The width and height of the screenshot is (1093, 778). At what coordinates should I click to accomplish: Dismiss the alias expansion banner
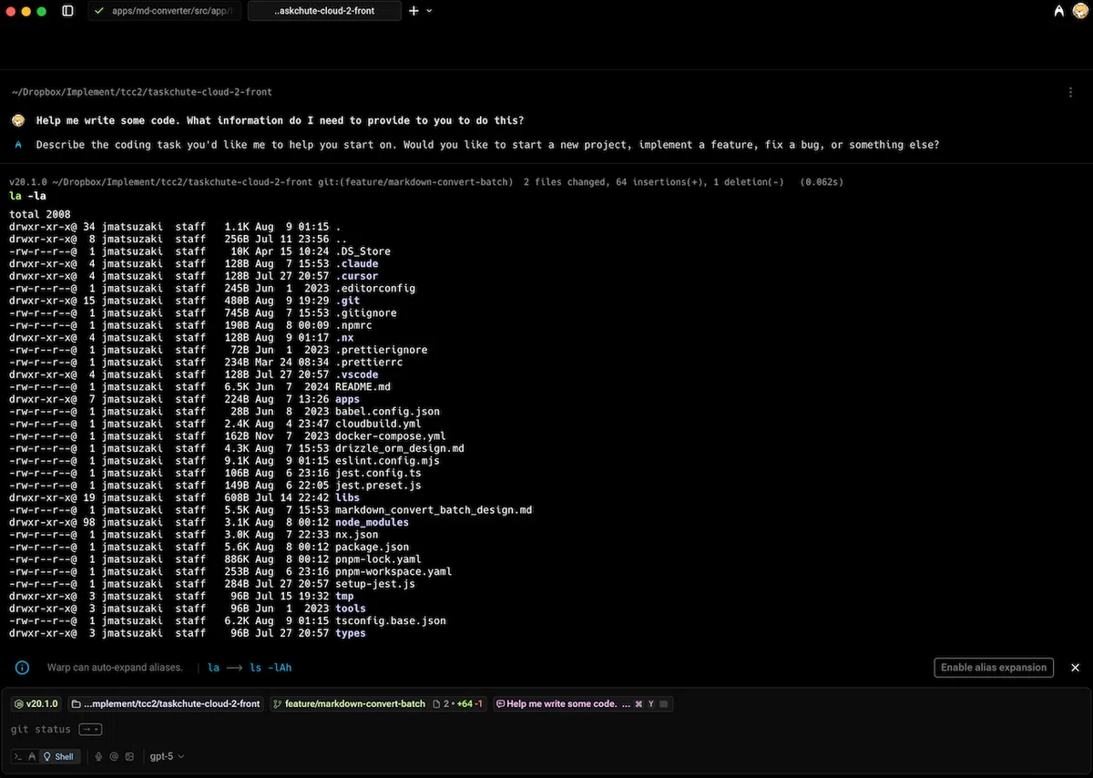(1075, 668)
